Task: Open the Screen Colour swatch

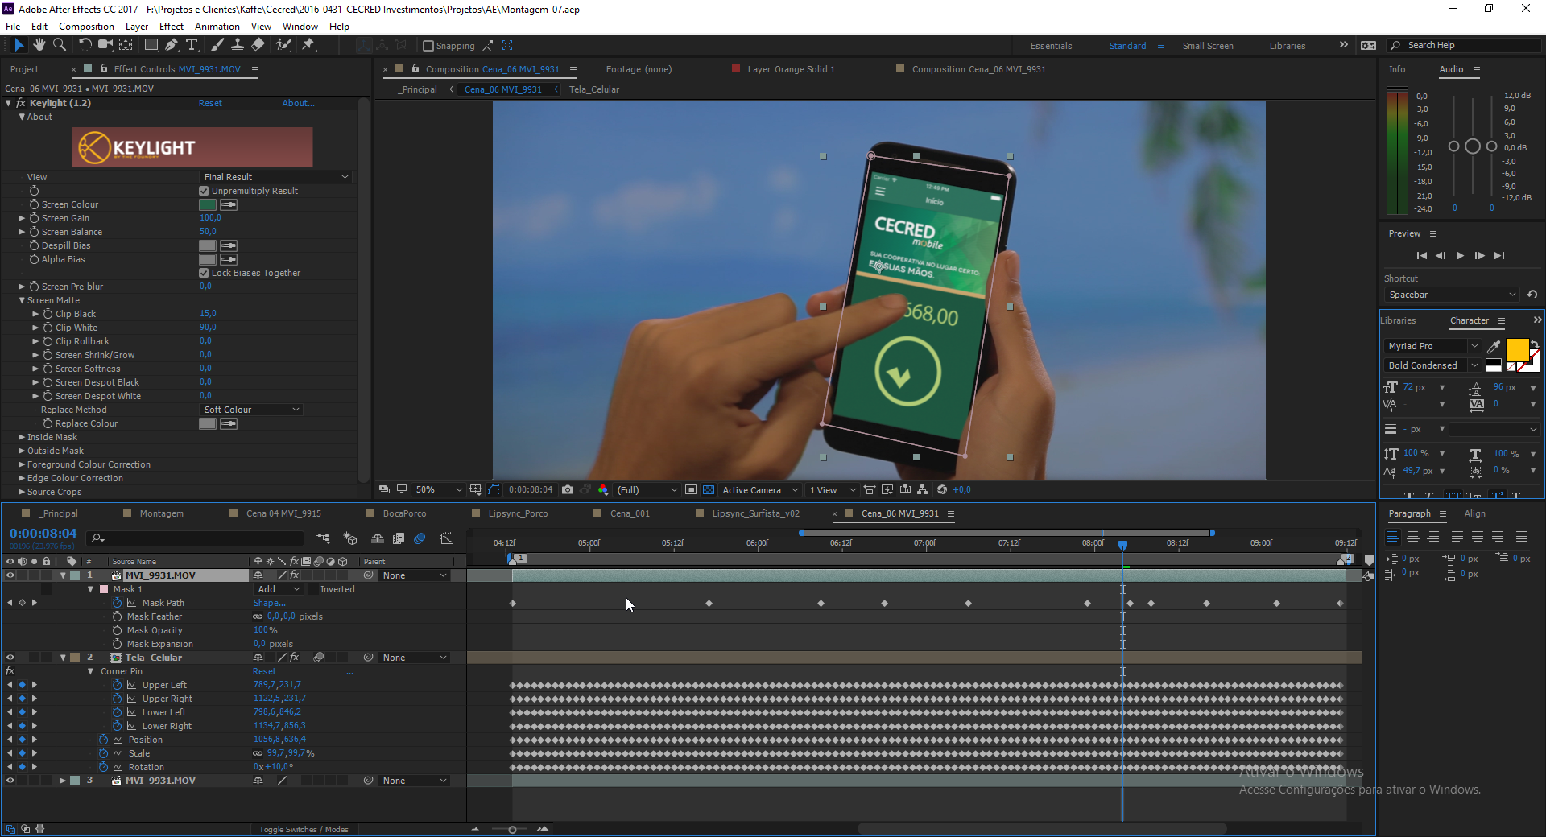Action: coord(208,204)
